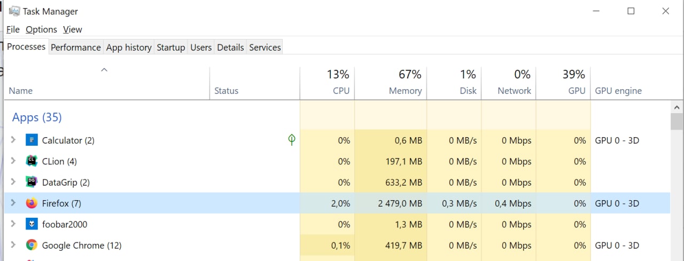Expand the Calculator process group
This screenshot has width=684, height=261.
point(13,140)
